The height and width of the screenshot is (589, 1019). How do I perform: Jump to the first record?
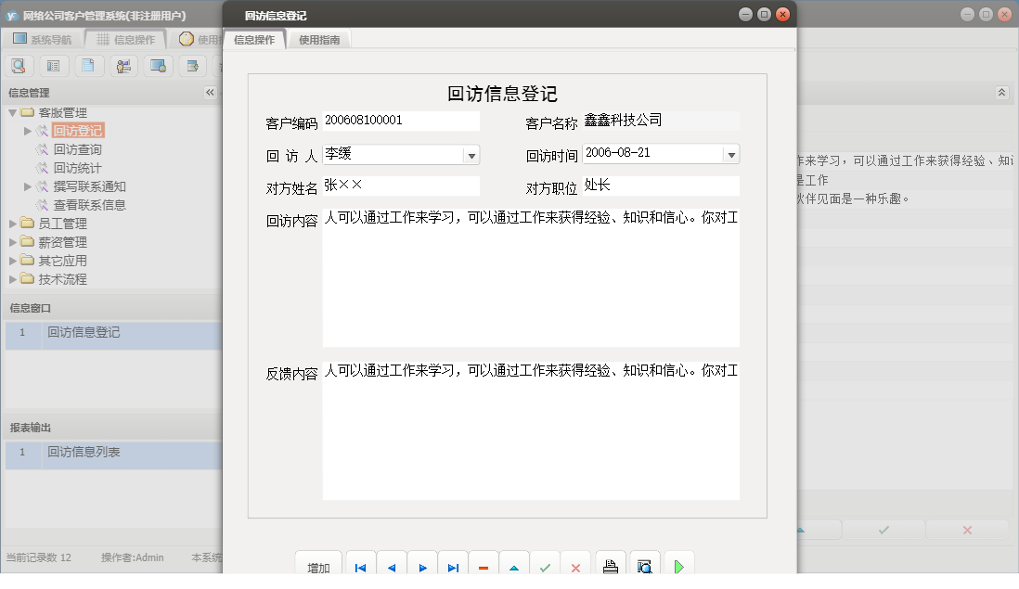point(360,564)
